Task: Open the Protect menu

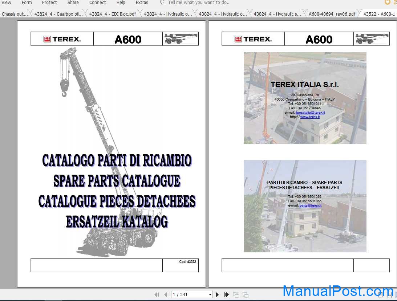Action: [x=49, y=3]
